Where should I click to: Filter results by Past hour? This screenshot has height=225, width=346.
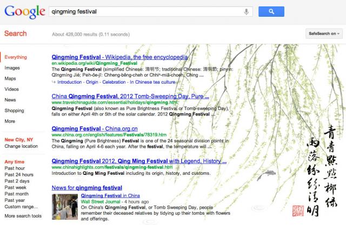pyautogui.click(x=15, y=168)
